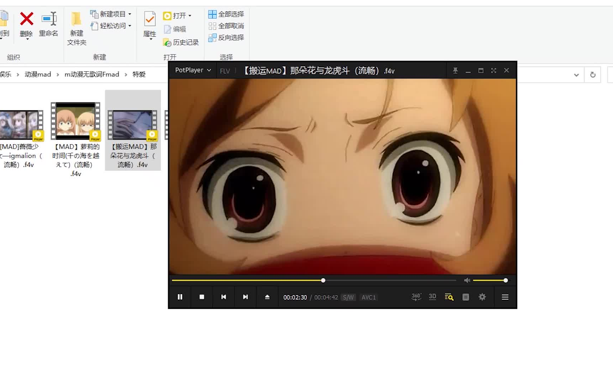Stop the video in PotPlayer
The height and width of the screenshot is (383, 613).
[202, 297]
